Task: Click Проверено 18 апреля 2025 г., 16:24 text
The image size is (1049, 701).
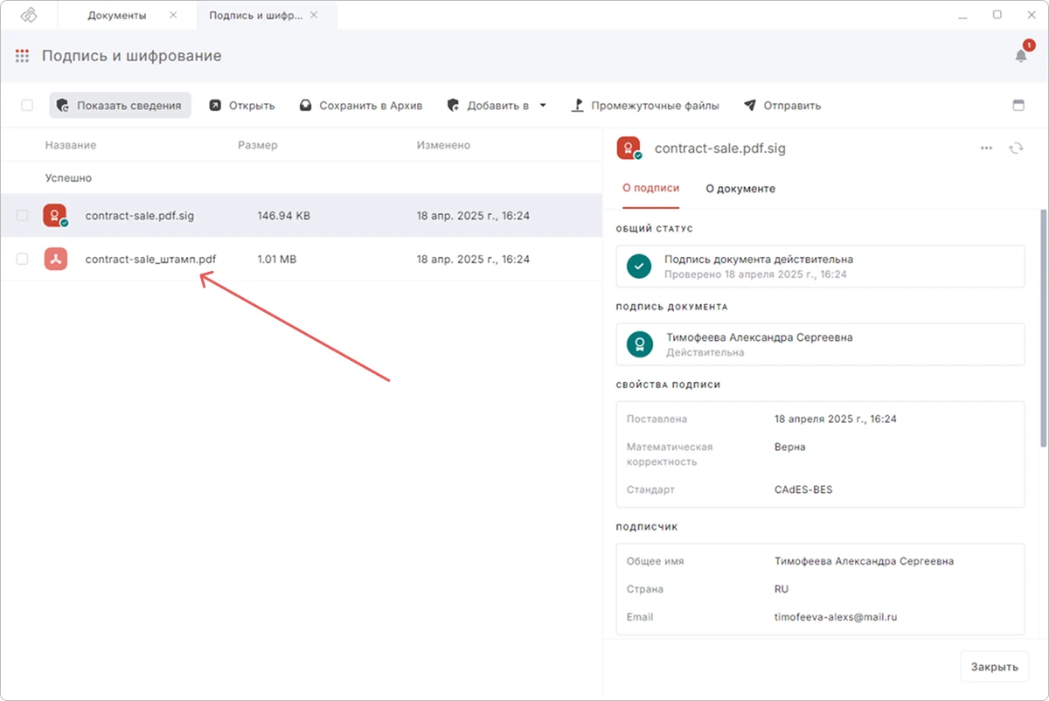Action: (755, 274)
